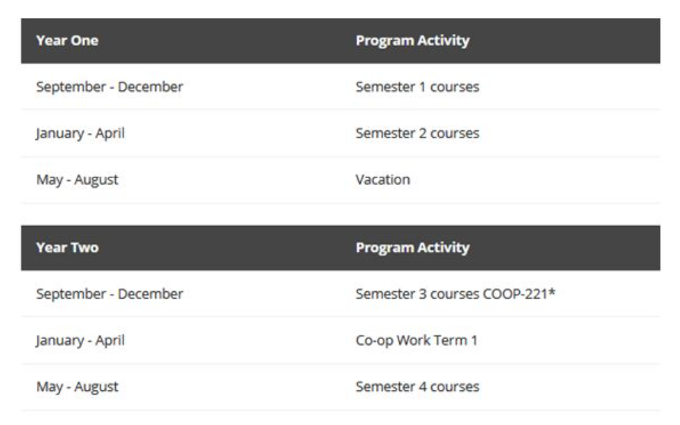Click the asterisk after COOP-221

click(553, 293)
